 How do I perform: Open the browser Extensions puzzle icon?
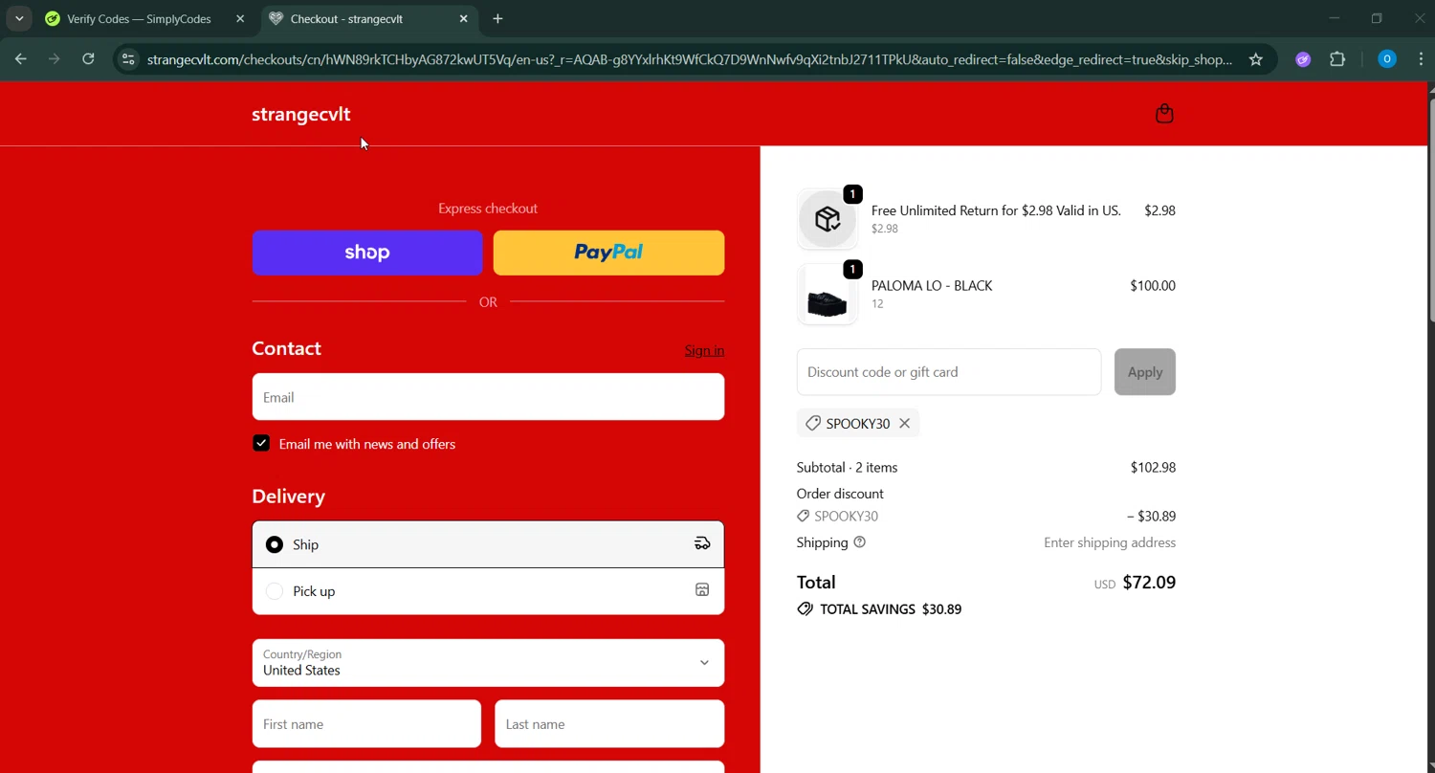point(1337,59)
